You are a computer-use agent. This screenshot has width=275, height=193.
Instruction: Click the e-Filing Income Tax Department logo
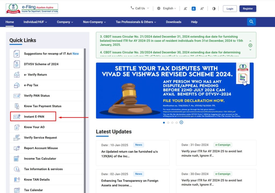tap(32, 8)
